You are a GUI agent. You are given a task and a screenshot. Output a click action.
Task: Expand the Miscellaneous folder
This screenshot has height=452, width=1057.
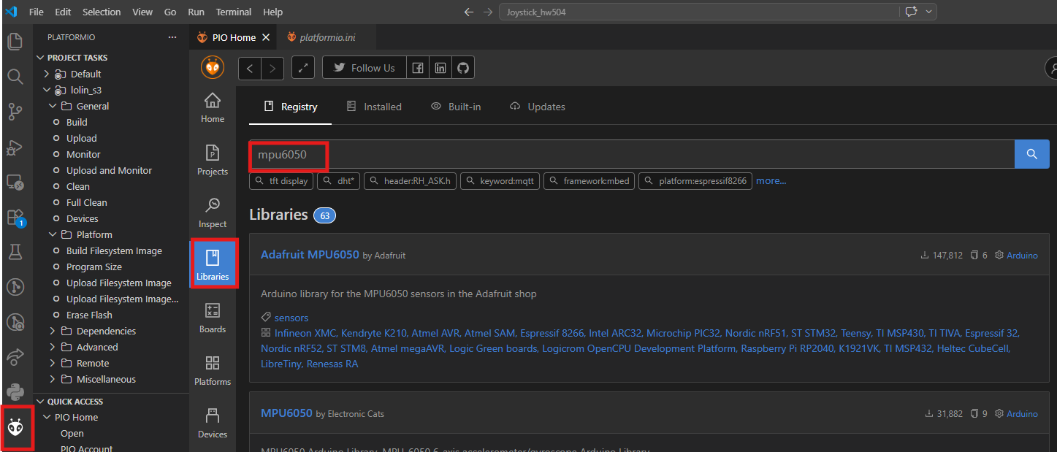tap(53, 379)
